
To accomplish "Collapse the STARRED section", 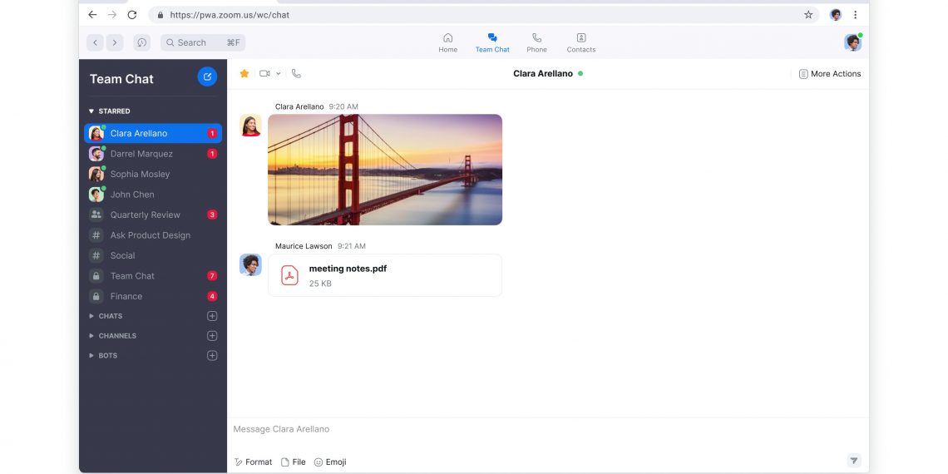I will coord(91,111).
